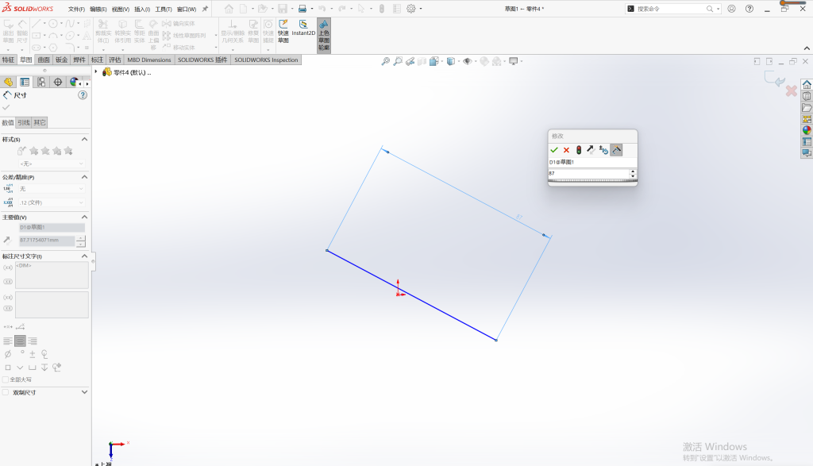The image size is (813, 466).
Task: Toggle the 全部大写 (all uppercase) checkbox
Action: pos(6,379)
